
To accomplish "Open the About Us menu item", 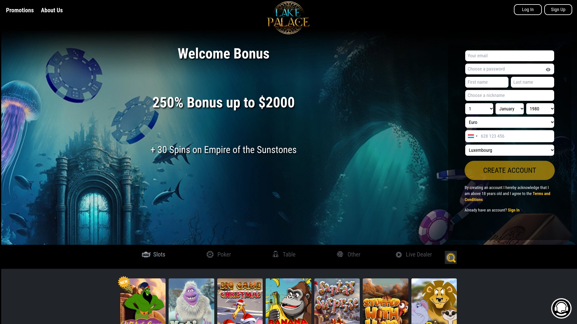I will tap(52, 10).
